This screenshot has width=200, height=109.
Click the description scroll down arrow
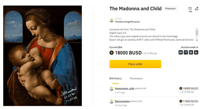[197, 40]
